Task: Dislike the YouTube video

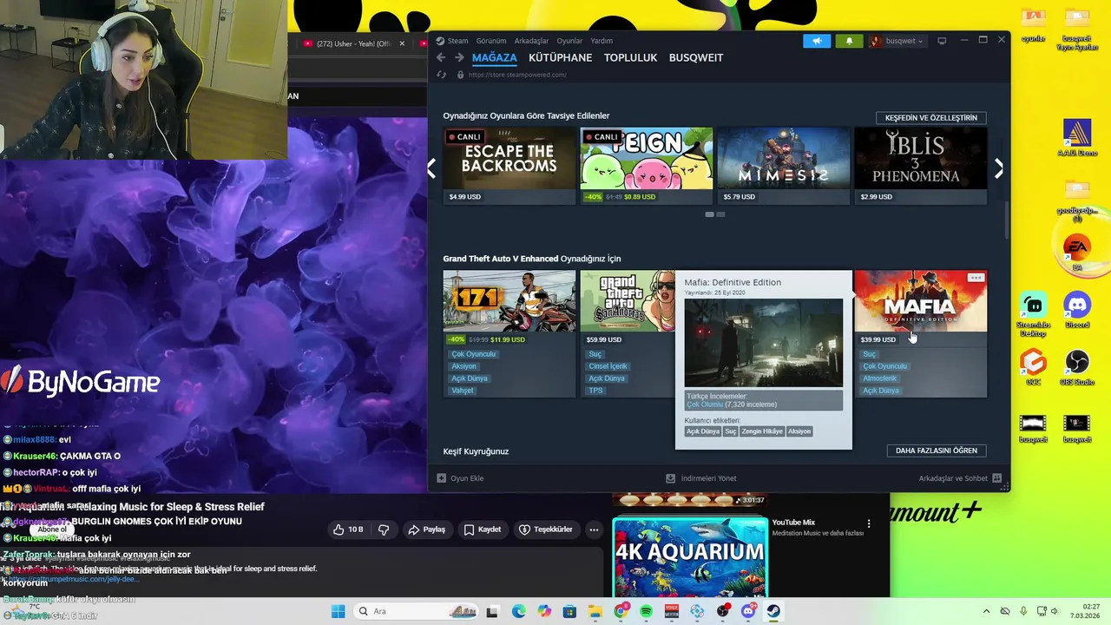Action: point(384,530)
